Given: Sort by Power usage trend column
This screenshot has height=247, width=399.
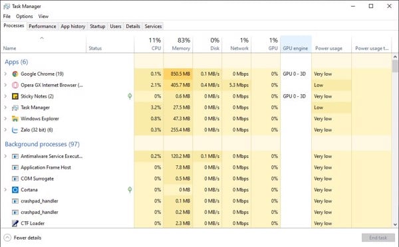Looking at the screenshot, I should [x=372, y=44].
